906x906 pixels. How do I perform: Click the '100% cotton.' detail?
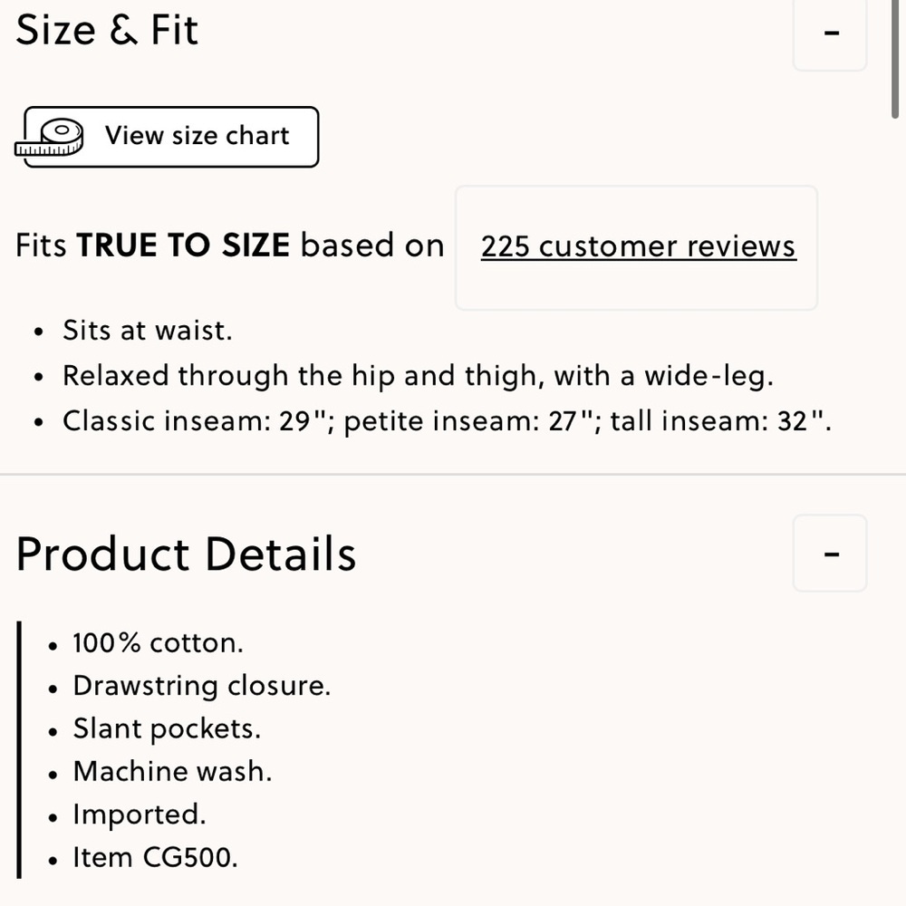[x=158, y=643]
